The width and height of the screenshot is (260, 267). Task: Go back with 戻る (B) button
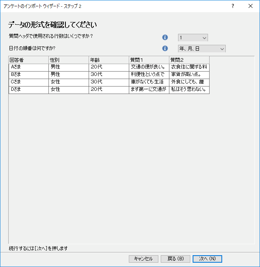point(175,259)
